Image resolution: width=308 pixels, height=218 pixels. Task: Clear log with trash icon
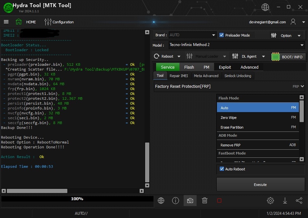205,201
